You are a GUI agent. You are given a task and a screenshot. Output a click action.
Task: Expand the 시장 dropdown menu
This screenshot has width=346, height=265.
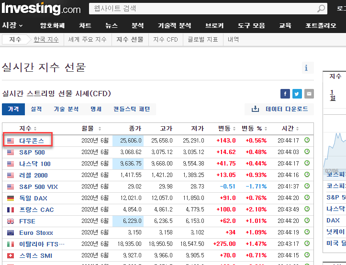pyautogui.click(x=12, y=25)
